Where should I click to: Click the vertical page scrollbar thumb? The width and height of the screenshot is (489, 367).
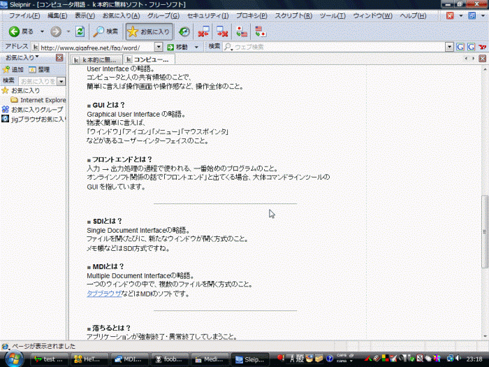pyautogui.click(x=484, y=231)
